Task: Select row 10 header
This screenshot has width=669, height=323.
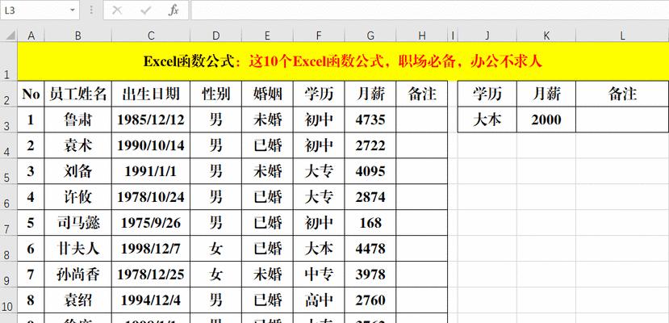Action: pos(9,300)
